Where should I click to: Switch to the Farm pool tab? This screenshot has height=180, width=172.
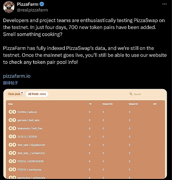tap(14, 94)
